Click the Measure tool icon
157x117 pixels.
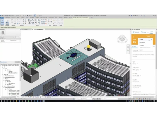click(54, 23)
